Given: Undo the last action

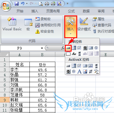Looking at the screenshot, I should [23, 4].
